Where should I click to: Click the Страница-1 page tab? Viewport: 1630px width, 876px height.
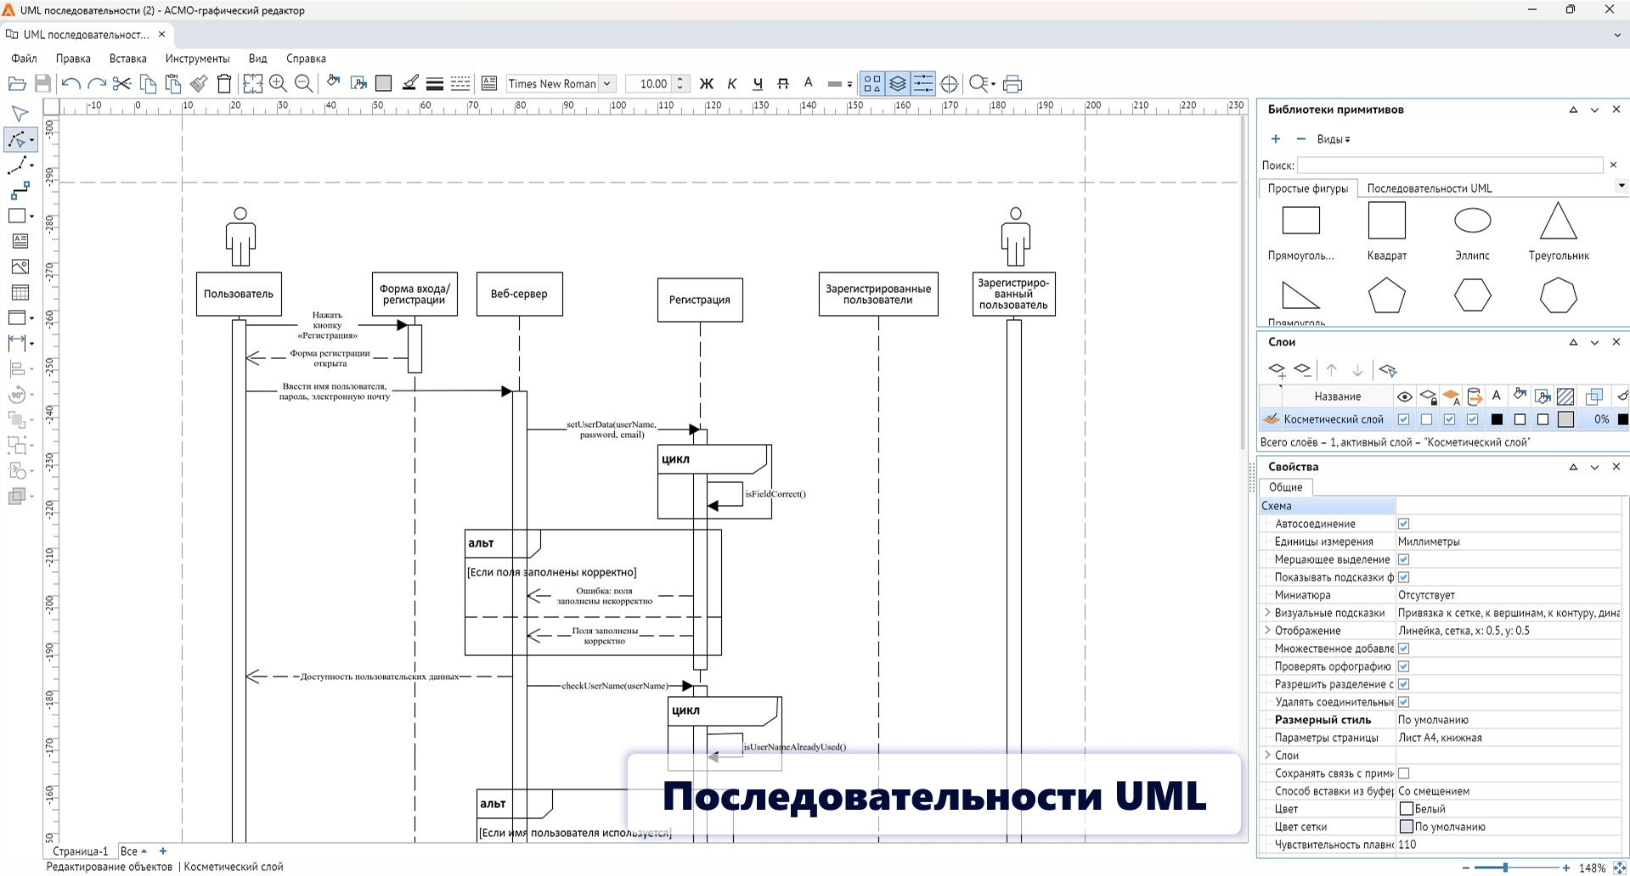[80, 851]
